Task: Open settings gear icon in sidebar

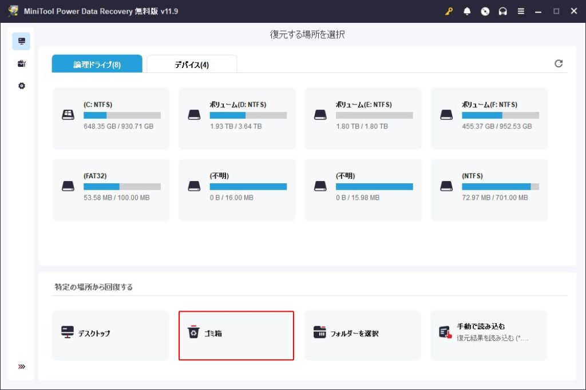Action: click(22, 86)
